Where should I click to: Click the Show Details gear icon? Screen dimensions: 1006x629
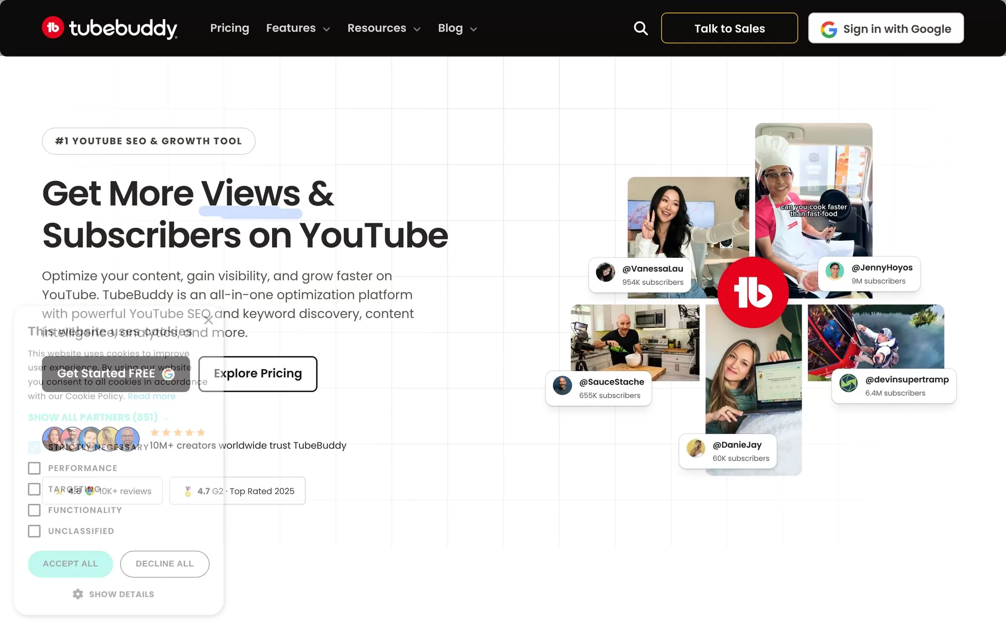point(78,594)
